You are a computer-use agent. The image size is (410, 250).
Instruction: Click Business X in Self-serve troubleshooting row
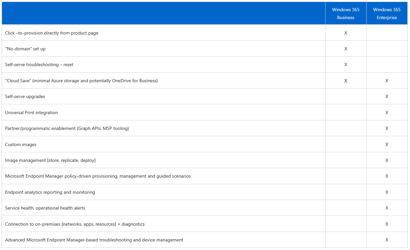coord(346,64)
